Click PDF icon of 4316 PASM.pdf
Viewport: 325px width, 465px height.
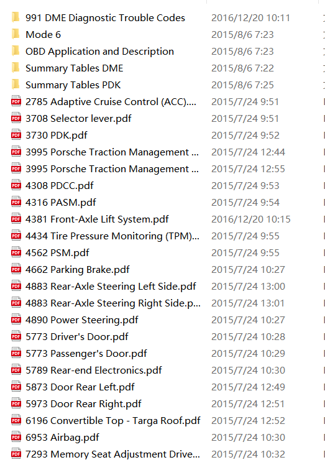click(x=16, y=202)
